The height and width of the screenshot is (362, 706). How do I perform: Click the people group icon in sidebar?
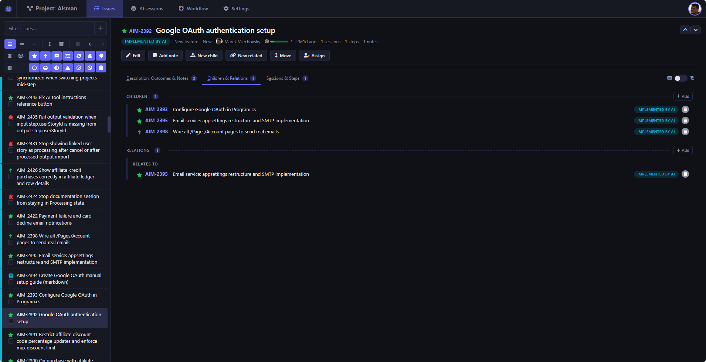coord(21,56)
